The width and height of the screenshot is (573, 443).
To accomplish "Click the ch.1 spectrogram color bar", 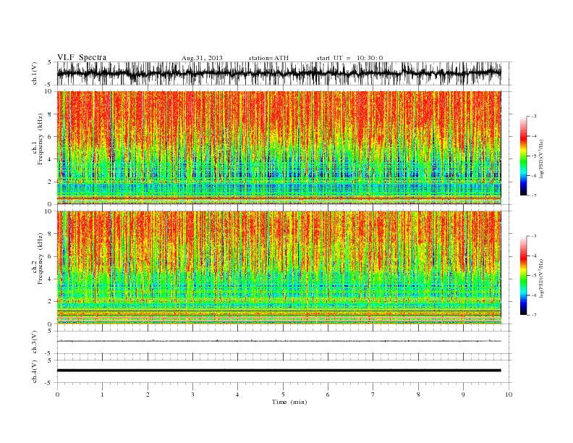I will pyautogui.click(x=523, y=156).
